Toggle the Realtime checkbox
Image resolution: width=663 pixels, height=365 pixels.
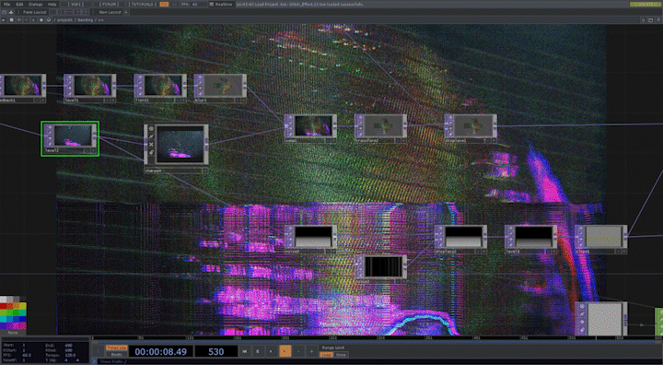[212, 5]
